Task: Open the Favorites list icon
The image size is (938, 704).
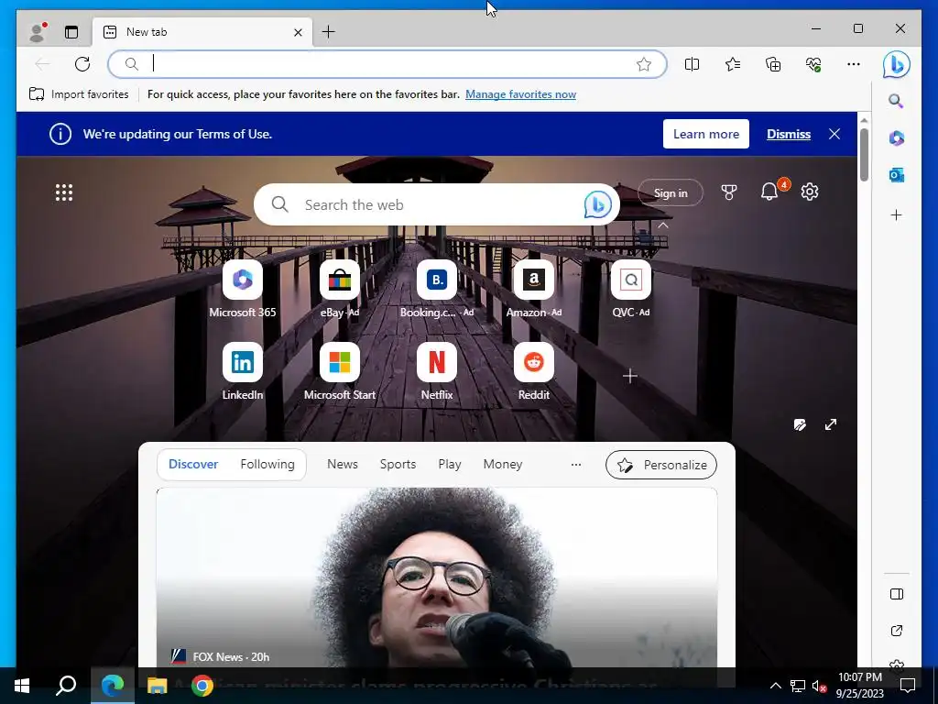Action: tap(733, 64)
